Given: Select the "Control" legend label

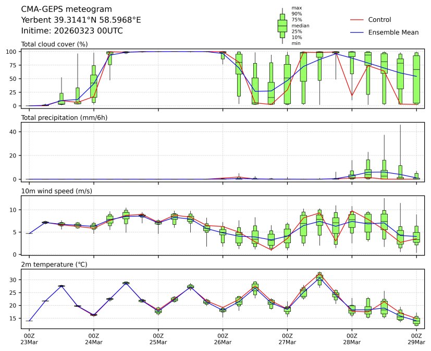Looking at the screenshot, I should [x=379, y=20].
